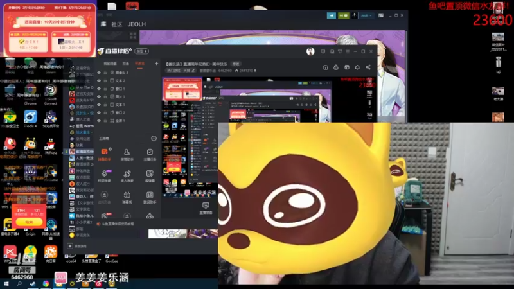Screen dimensions: 514x289
Task: Open the Ubisoft Connect desktop shortcut
Action: pos(51,94)
